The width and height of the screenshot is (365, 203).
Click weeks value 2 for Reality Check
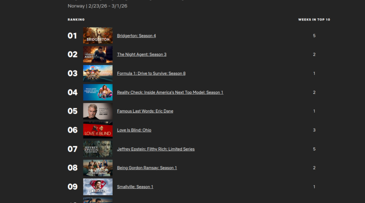(314, 93)
